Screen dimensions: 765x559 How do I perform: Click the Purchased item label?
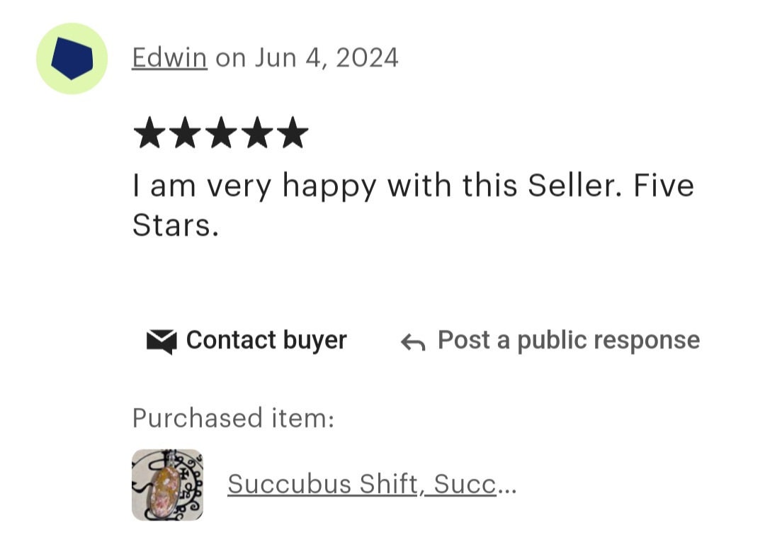(233, 418)
